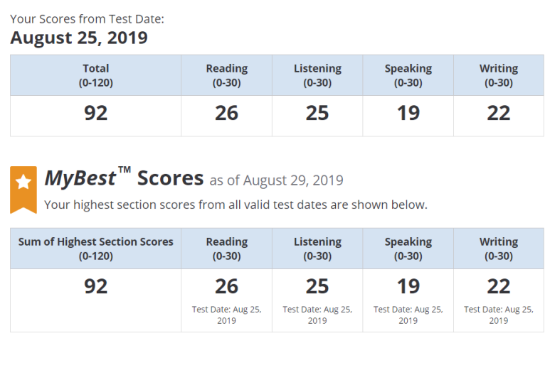Screen dimensions: 550x365
Task: Click the August 25, 2019 test date heading
Action: click(79, 38)
